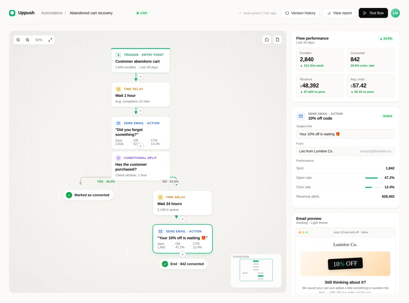Add step below "Did you forget something?" email
409x303 pixels.
tap(141, 146)
